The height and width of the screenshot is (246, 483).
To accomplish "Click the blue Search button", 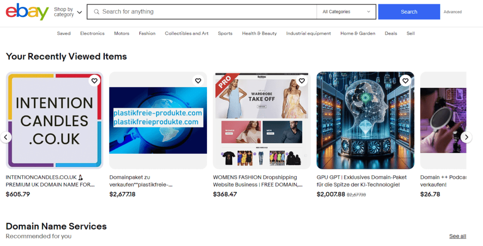I will pos(409,12).
